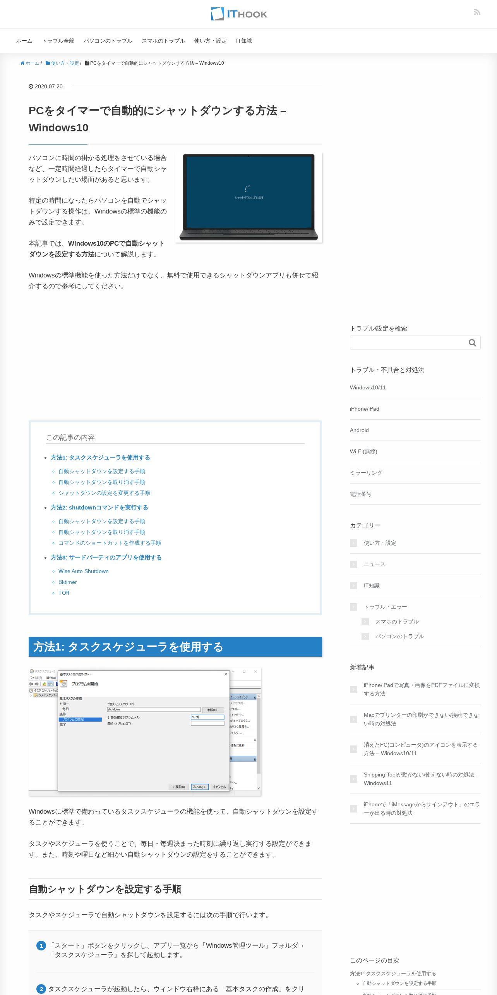Click ホーム breadcrumb link

click(32, 63)
